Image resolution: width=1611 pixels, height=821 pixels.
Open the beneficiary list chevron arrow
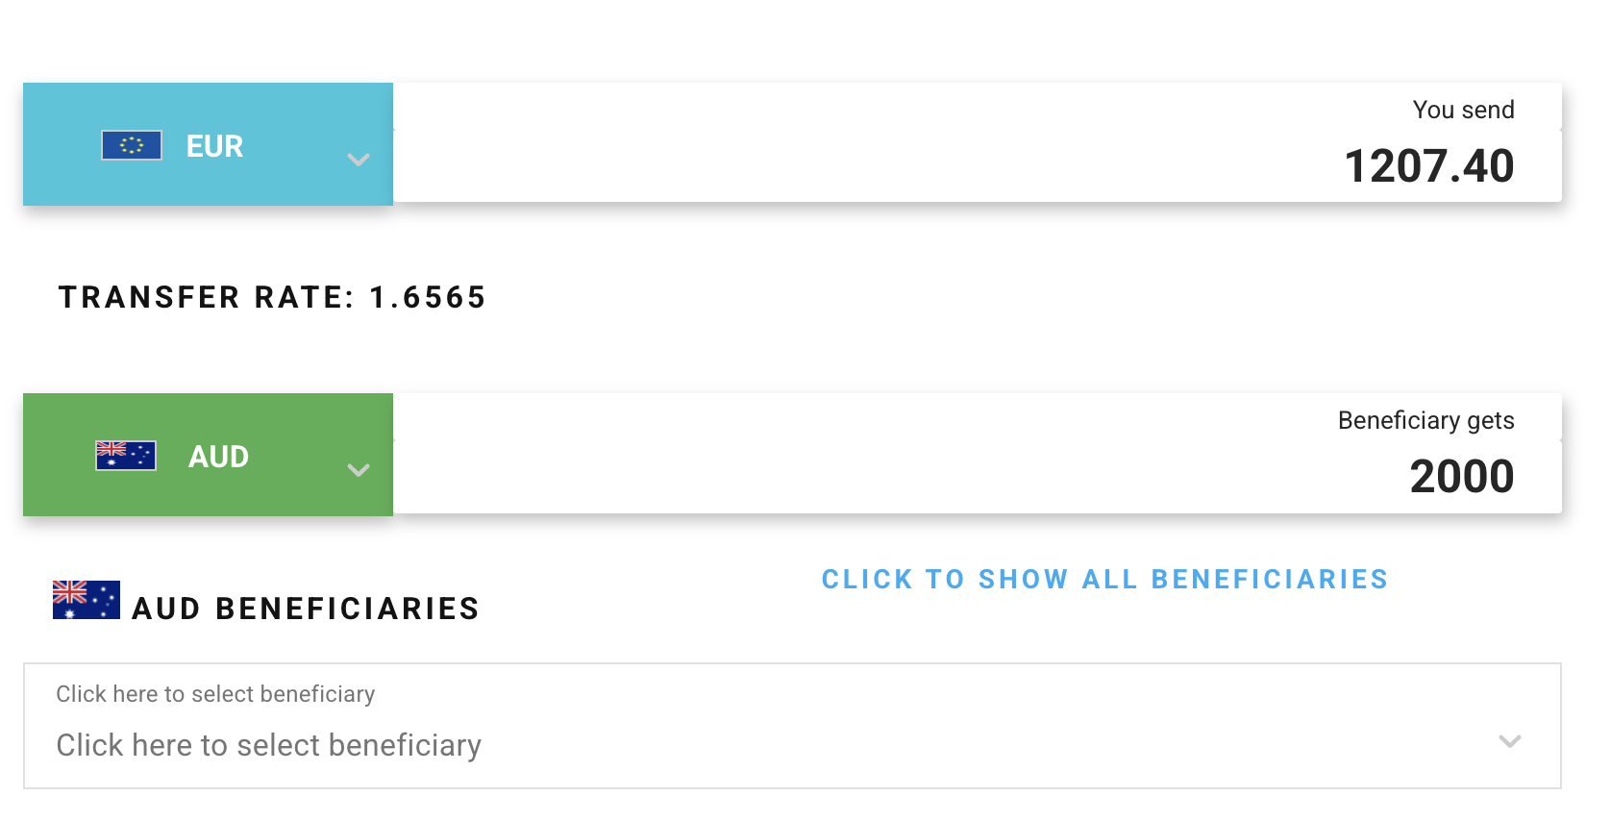(x=1509, y=741)
